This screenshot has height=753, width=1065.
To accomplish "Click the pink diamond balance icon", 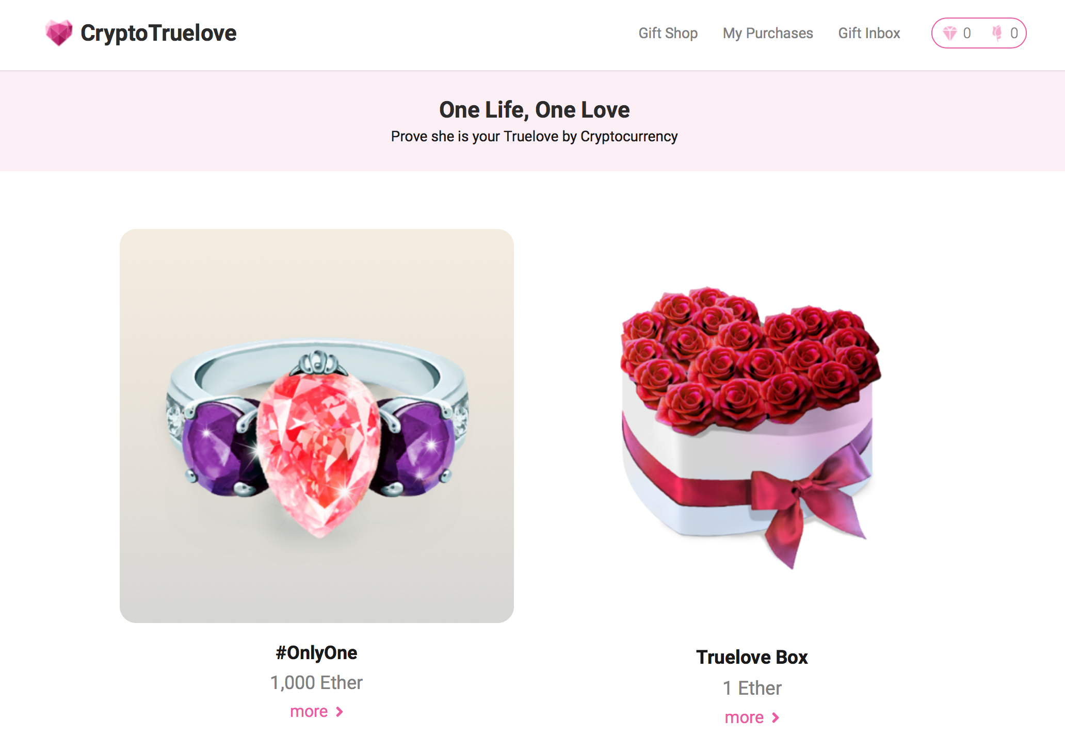I will point(950,33).
